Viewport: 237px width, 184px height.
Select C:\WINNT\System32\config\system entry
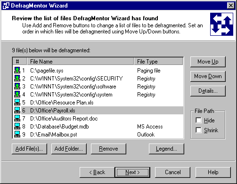71,95
